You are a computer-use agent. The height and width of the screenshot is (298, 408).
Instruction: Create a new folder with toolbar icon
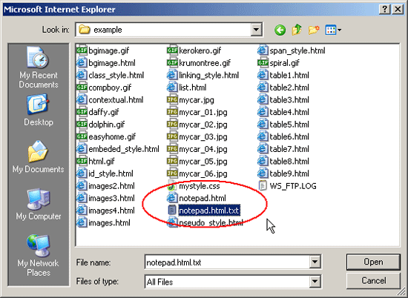click(314, 30)
